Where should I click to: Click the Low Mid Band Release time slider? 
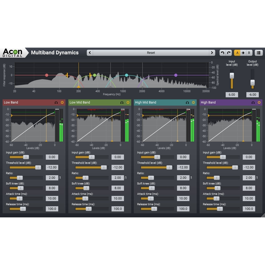92,209
